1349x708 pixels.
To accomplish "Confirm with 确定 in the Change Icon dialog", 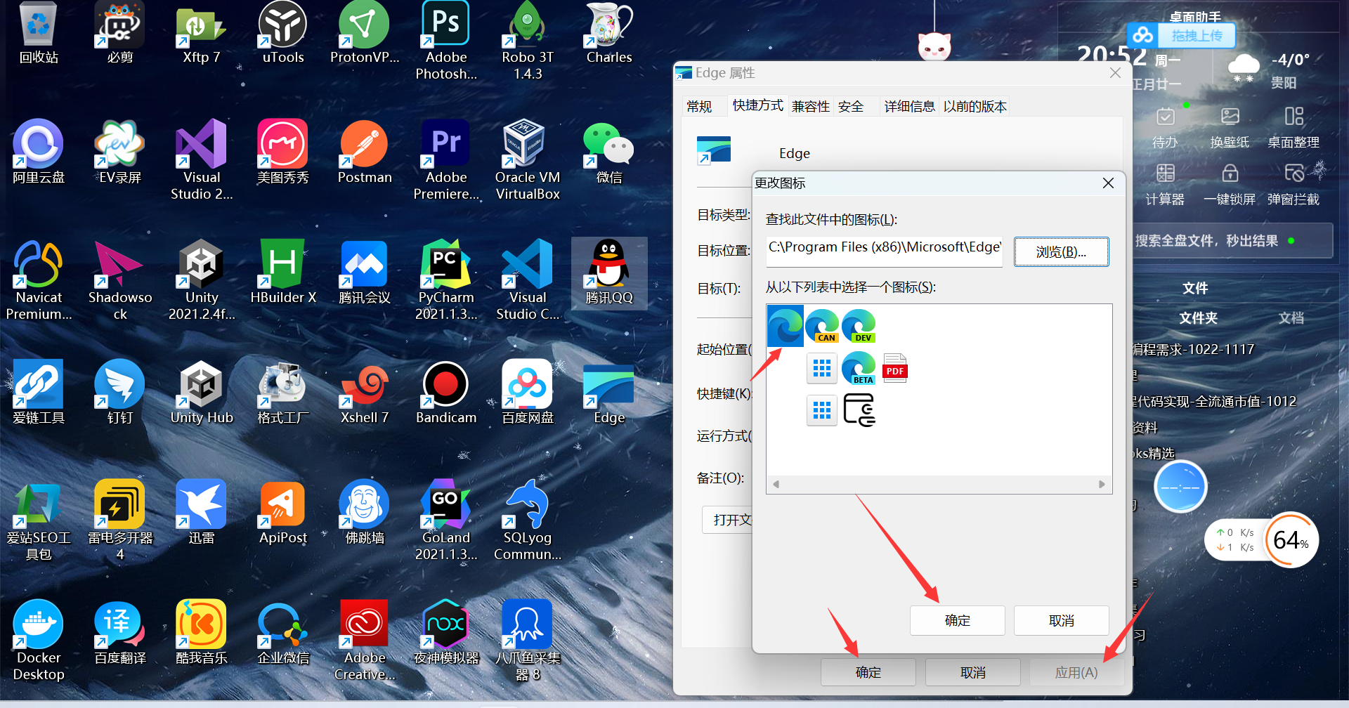I will tap(957, 620).
